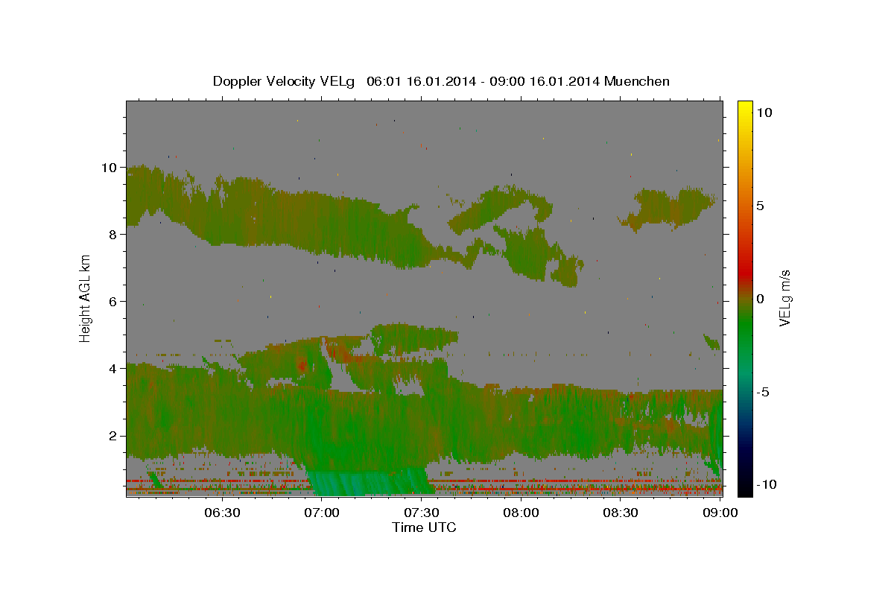Click the plot title "Doppler Velocity VELg"
The width and height of the screenshot is (894, 596).
tap(285, 81)
